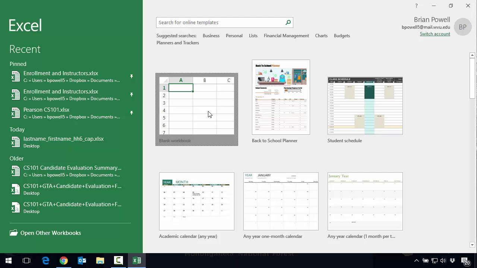477x268 pixels.
Task: Click the Brian Powell account name
Action: 432,19
